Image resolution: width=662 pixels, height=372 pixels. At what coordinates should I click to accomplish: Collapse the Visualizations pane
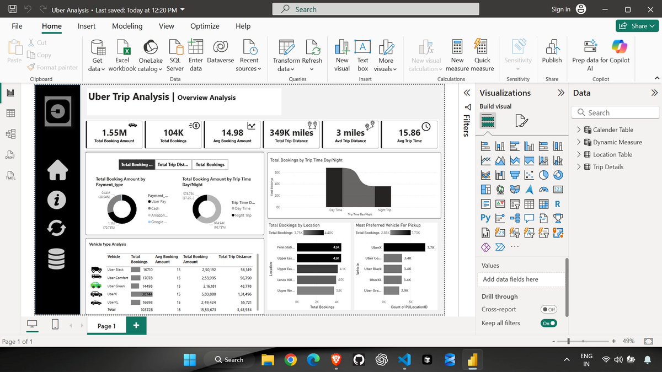tap(562, 93)
